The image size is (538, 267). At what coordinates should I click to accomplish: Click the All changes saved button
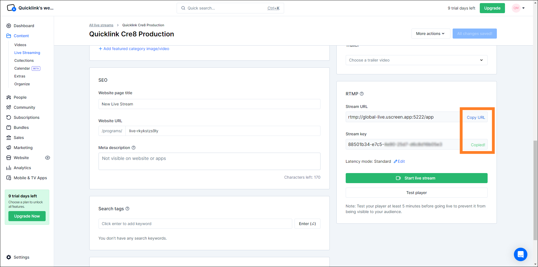pos(474,34)
